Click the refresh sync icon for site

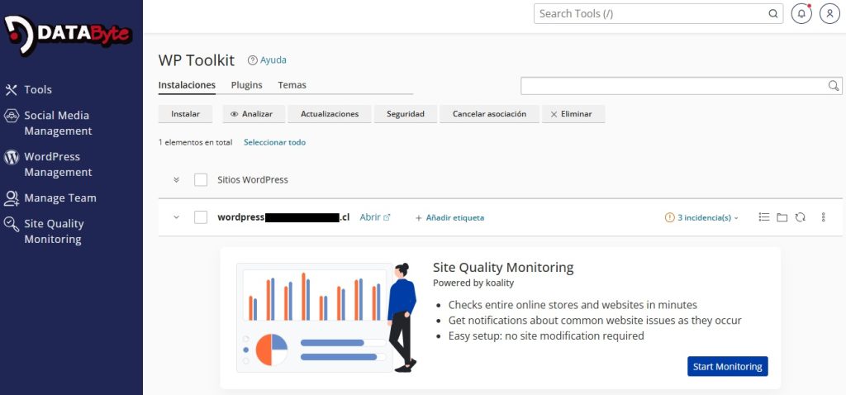800,217
